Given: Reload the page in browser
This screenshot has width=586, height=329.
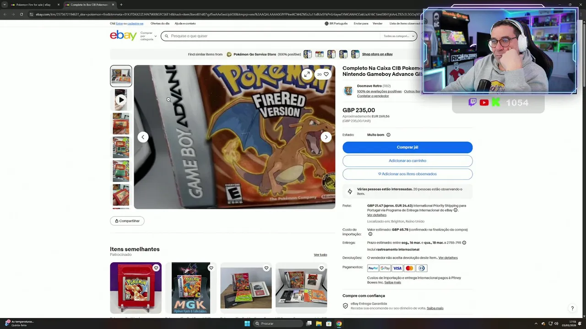Looking at the screenshot, I should click(21, 14).
